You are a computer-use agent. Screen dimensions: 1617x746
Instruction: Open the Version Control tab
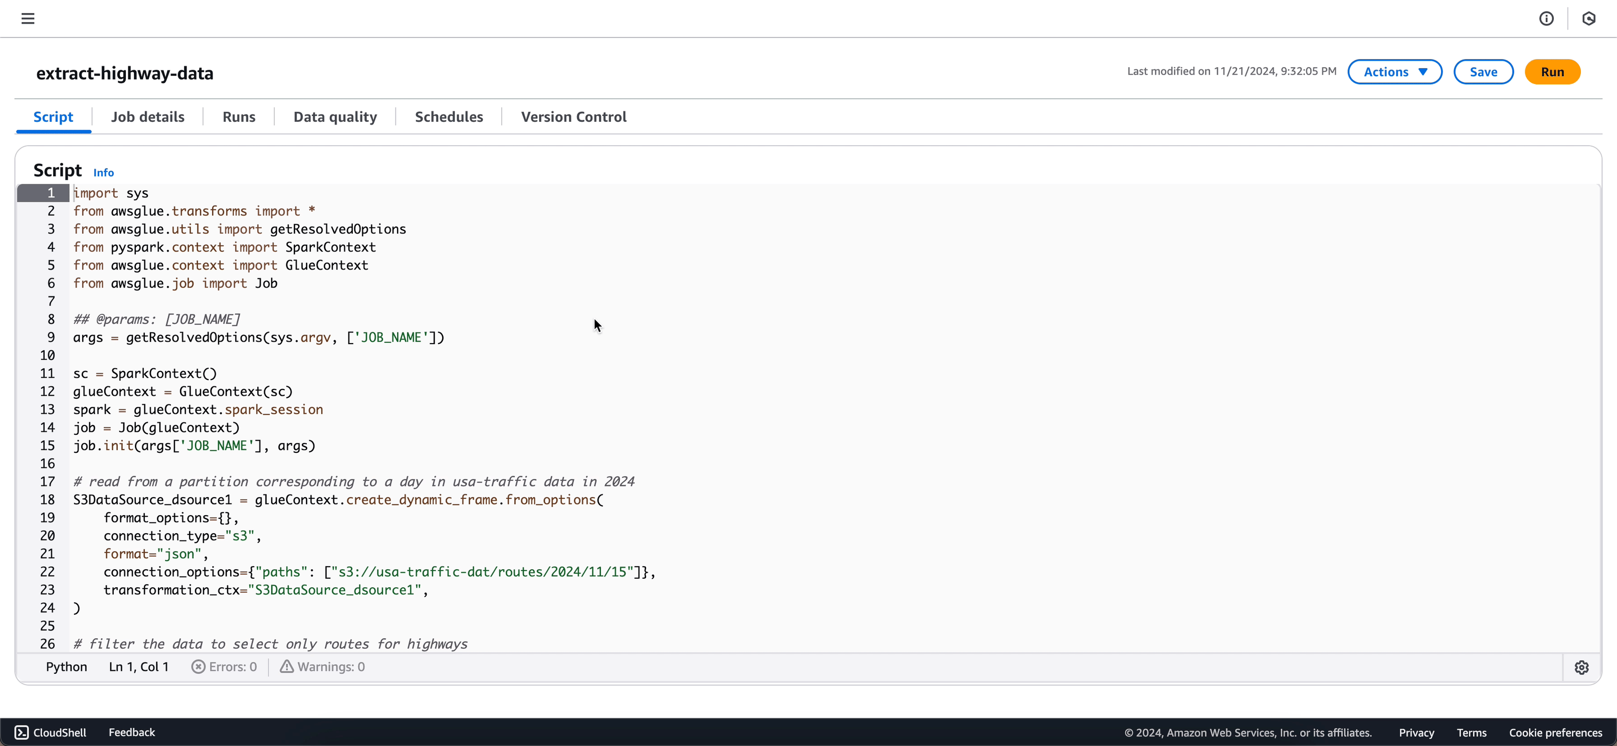[x=573, y=116]
